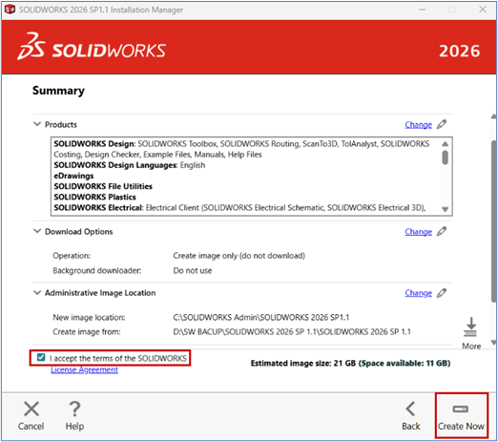Viewport: 498px width, 442px height.
Task: Collapse the Download Options section chevron
Action: [x=37, y=231]
